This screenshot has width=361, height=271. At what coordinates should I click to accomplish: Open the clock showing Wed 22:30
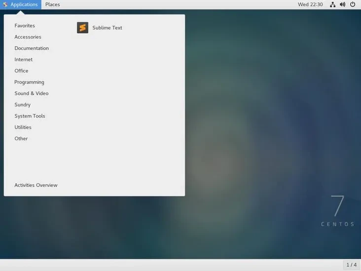(310, 4)
